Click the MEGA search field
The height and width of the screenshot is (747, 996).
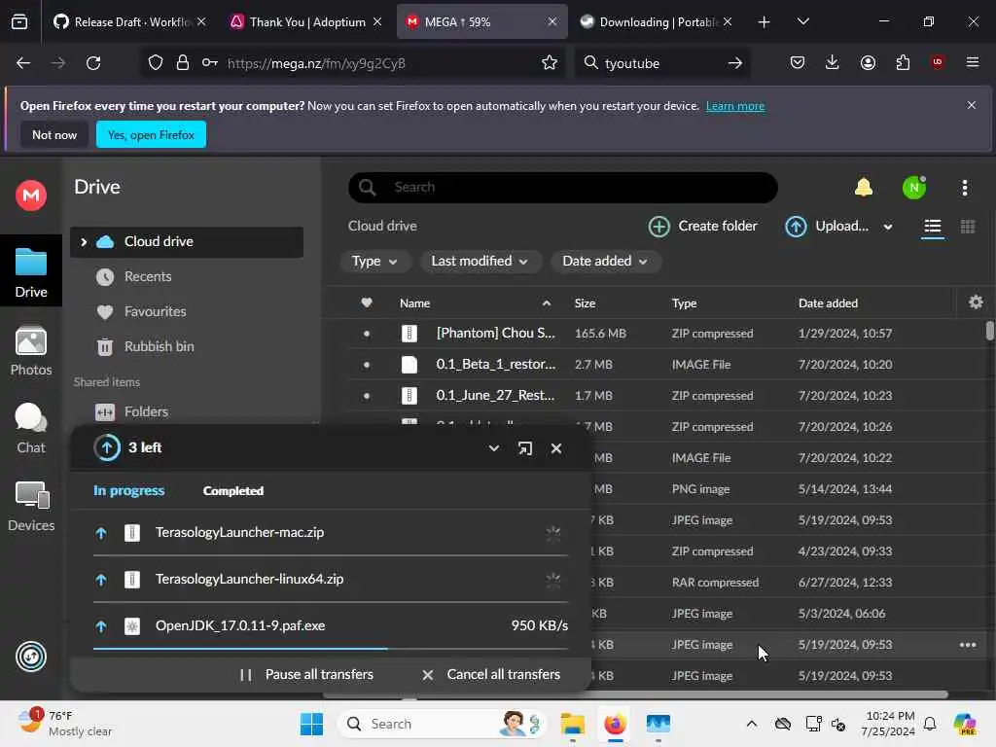pyautogui.click(x=563, y=188)
